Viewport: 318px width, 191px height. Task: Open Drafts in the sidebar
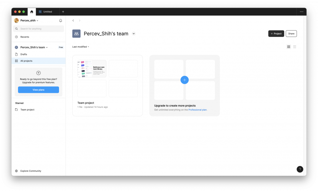click(x=39, y=54)
